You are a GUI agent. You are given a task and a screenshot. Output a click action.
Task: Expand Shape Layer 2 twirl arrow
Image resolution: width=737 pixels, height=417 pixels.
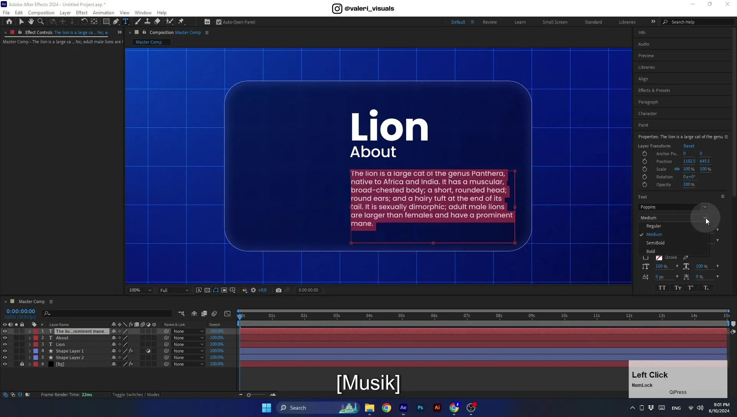(30, 358)
